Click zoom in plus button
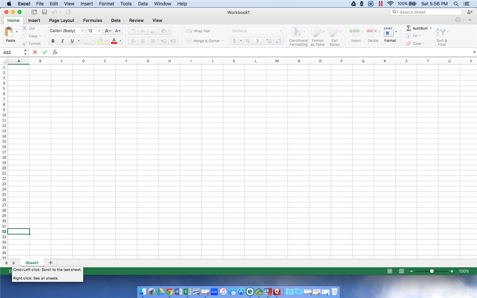 [x=452, y=271]
